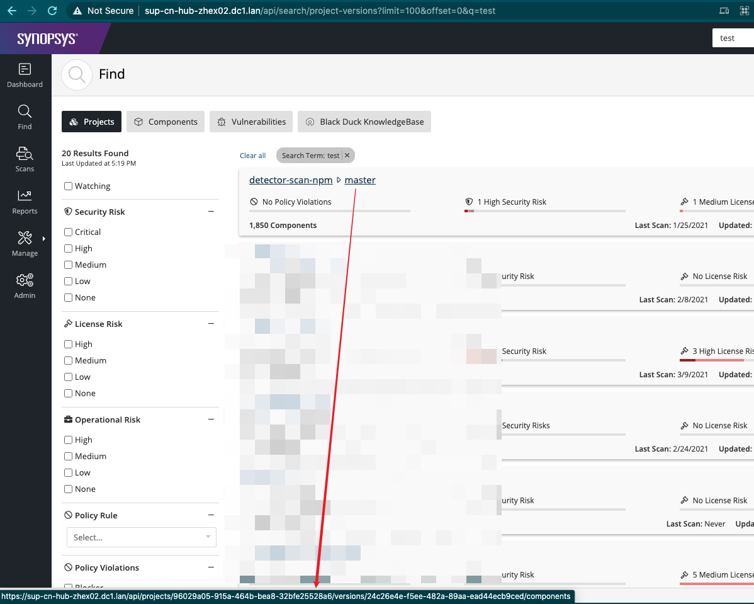Click the High Security Risk bar of detector-scan-npm

pyautogui.click(x=545, y=211)
